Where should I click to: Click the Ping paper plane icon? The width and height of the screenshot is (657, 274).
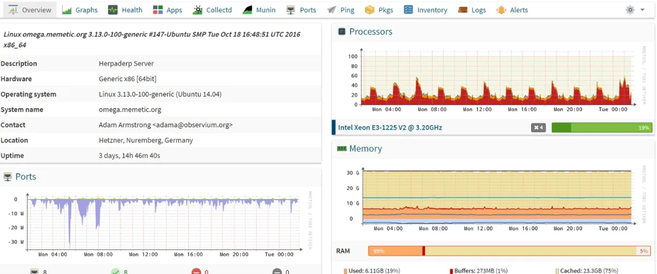click(331, 10)
